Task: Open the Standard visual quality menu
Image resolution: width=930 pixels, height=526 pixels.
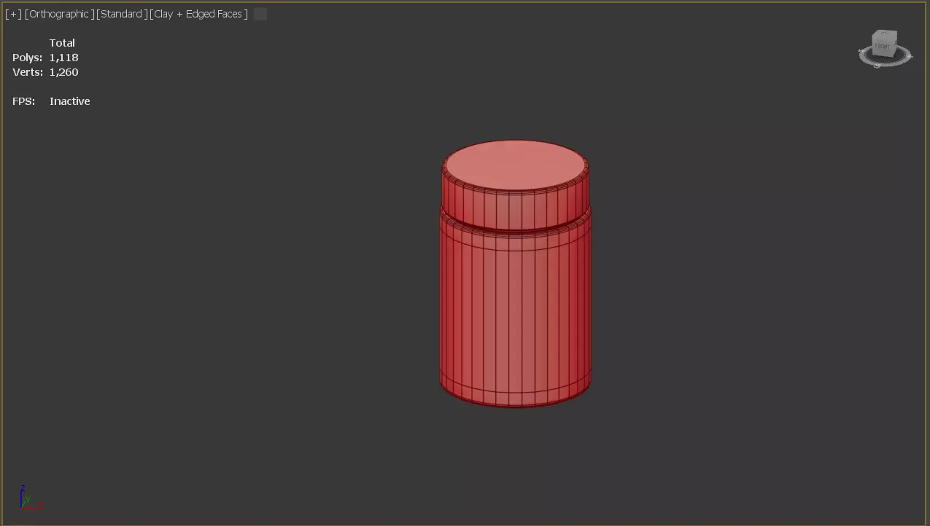Action: [x=122, y=14]
